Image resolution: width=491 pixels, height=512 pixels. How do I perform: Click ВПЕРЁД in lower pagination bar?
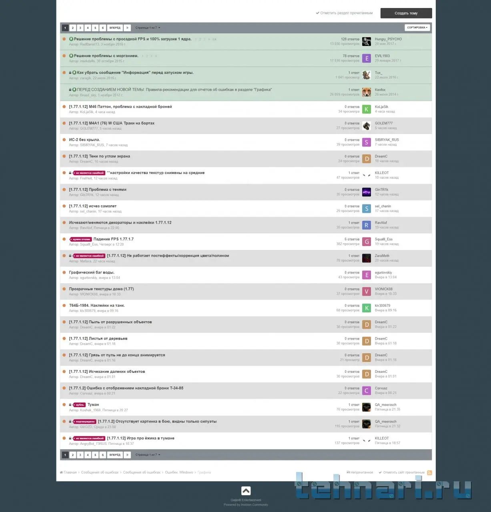pos(115,455)
